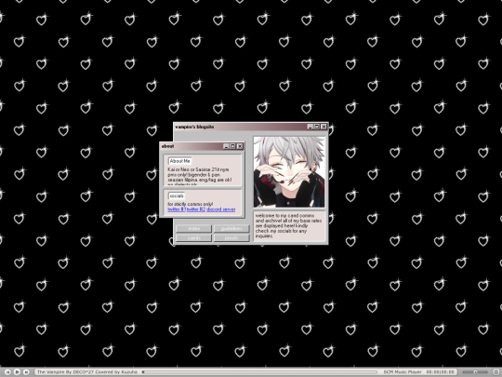Open the twitter #2 link
The width and height of the screenshot is (502, 377).
[x=196, y=209]
